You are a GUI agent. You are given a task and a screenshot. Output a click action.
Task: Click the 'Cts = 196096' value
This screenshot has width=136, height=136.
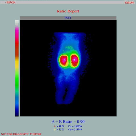[x=75, y=126]
